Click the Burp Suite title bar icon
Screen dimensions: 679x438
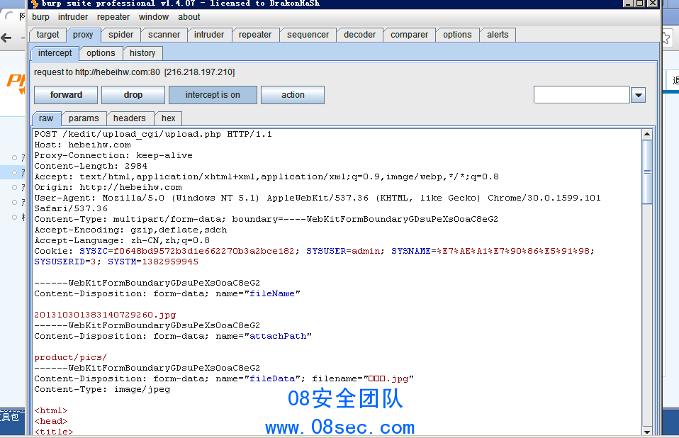(35, 4)
